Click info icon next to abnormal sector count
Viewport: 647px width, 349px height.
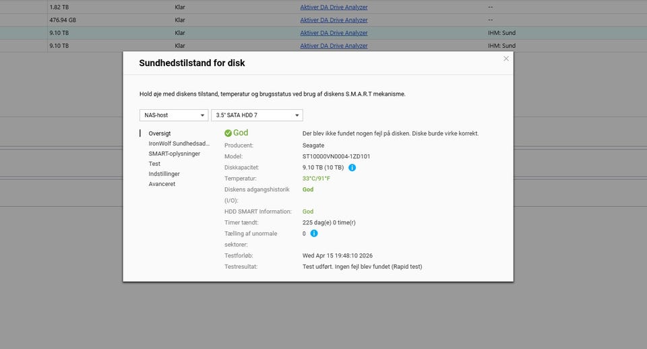[314, 234]
